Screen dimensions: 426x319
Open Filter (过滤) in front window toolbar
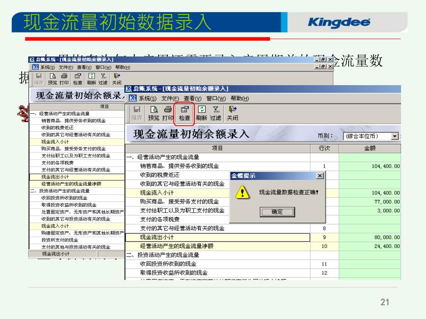(x=215, y=113)
